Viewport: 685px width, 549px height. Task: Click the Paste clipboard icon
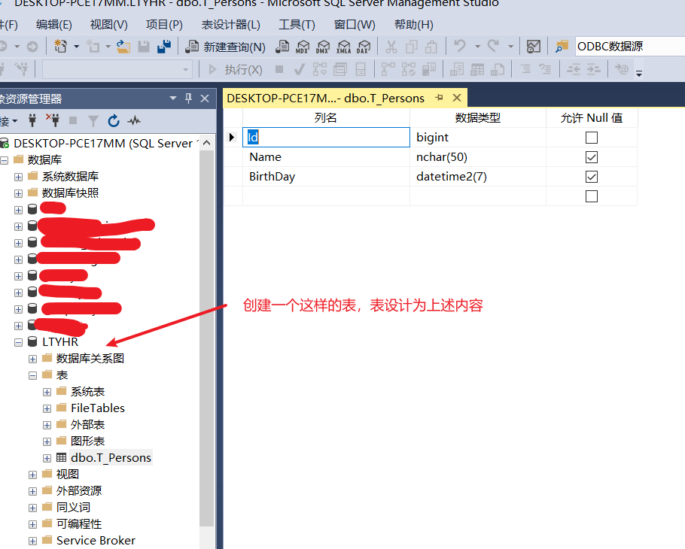pos(431,47)
